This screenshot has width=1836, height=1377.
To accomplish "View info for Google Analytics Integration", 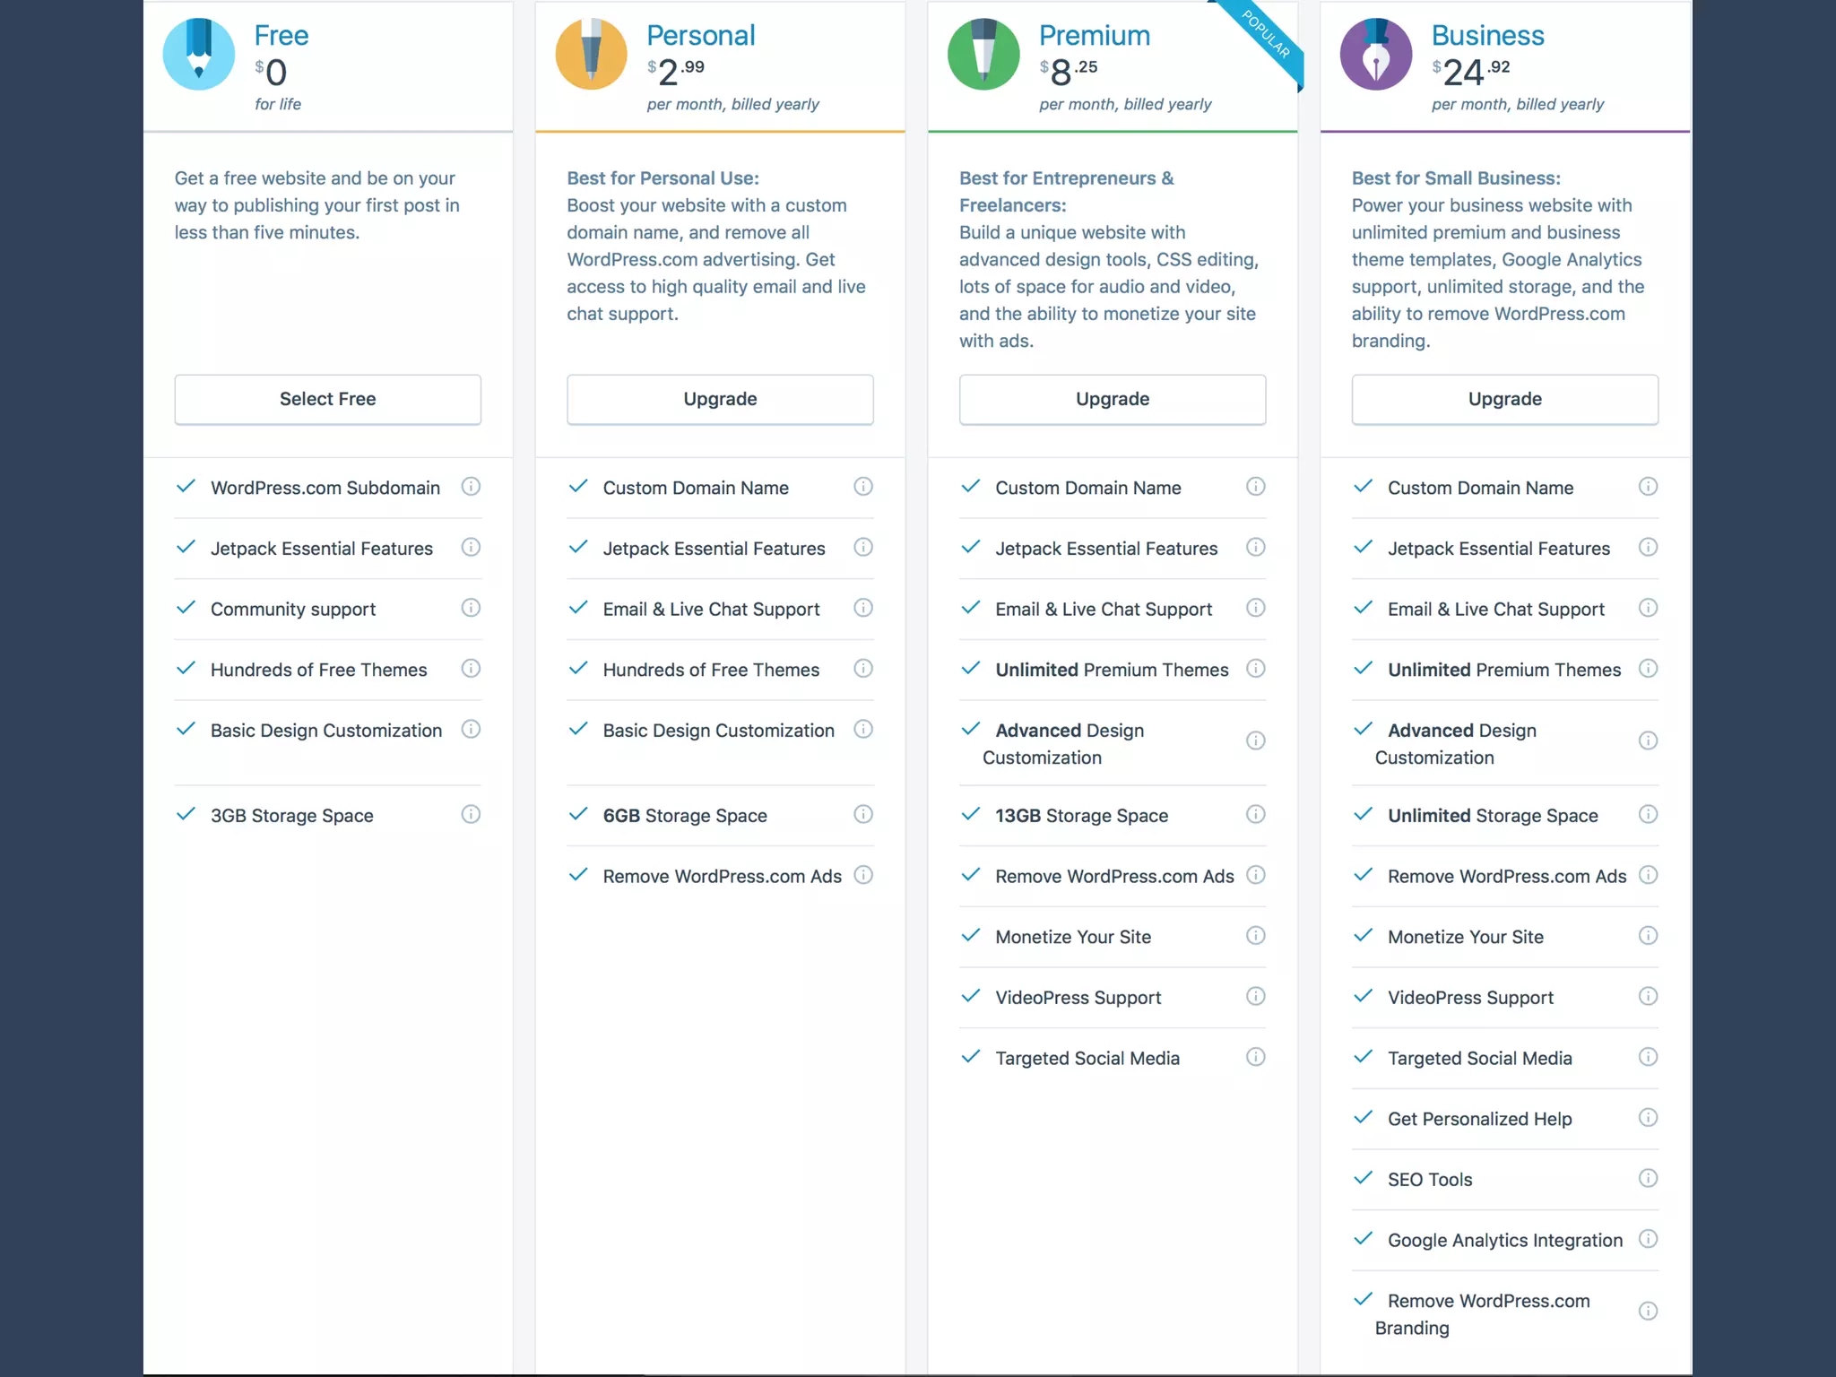I will tap(1648, 1239).
